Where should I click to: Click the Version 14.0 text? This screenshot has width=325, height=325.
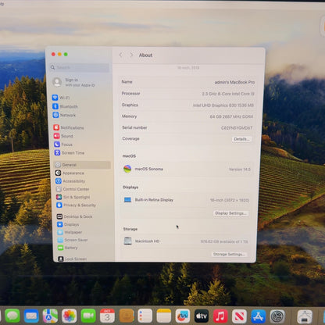click(x=240, y=170)
